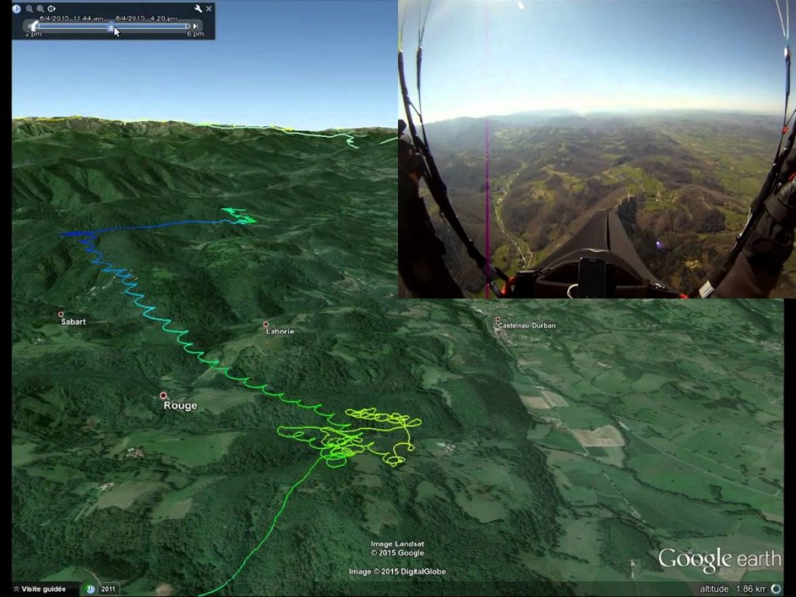Select the Castelnau-Durban placemark
The width and height of the screenshot is (796, 597).
[498, 319]
